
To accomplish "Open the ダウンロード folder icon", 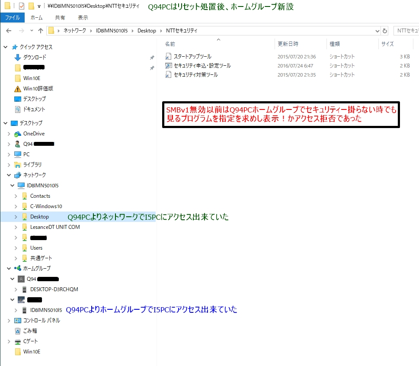I will pos(18,57).
